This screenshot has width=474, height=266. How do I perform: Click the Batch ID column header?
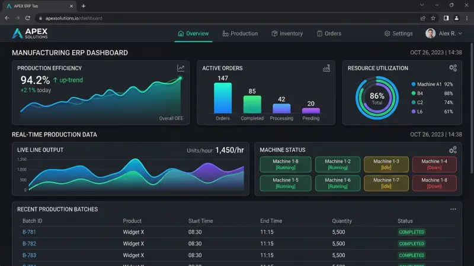pyautogui.click(x=33, y=220)
